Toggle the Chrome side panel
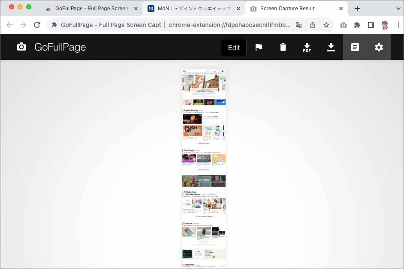404x269 pixels. click(371, 25)
